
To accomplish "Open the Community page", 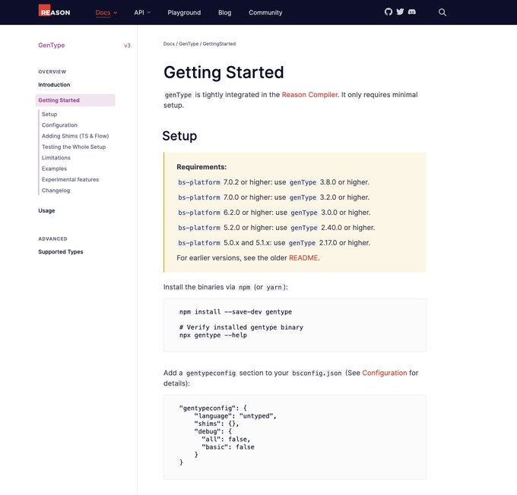I will [x=265, y=12].
